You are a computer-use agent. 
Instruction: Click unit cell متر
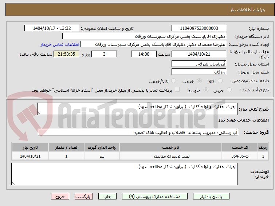coord(102,156)
